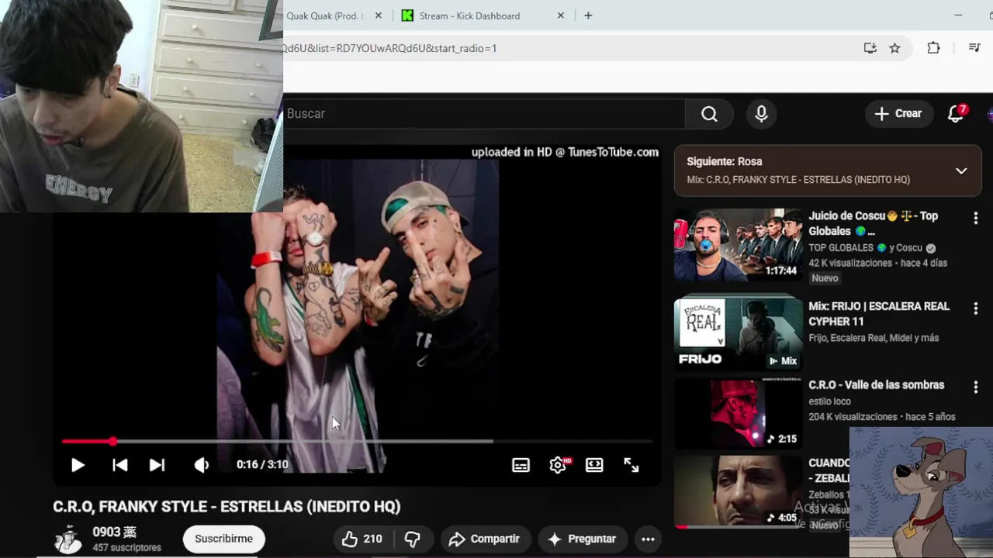
Task: Switch to Stream - Kick Dashboard tab
Action: pyautogui.click(x=469, y=15)
